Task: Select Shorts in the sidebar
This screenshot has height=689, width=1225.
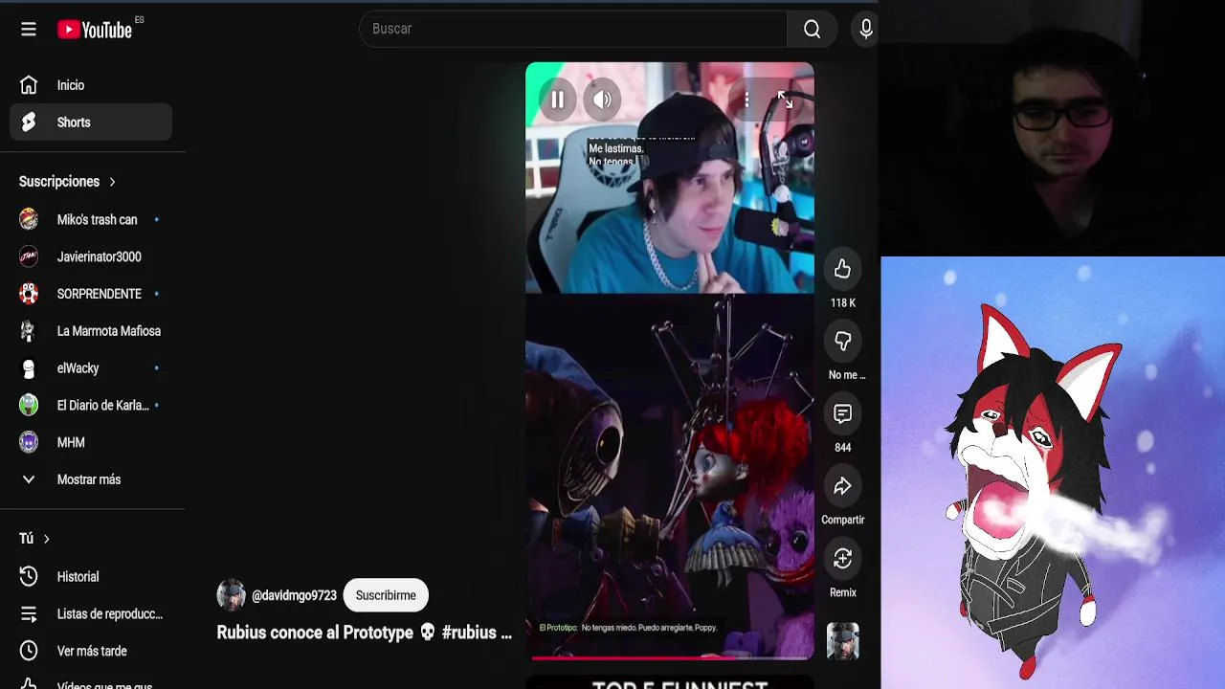Action: click(x=91, y=122)
